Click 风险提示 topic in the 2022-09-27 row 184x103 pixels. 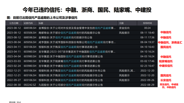tap(124, 80)
